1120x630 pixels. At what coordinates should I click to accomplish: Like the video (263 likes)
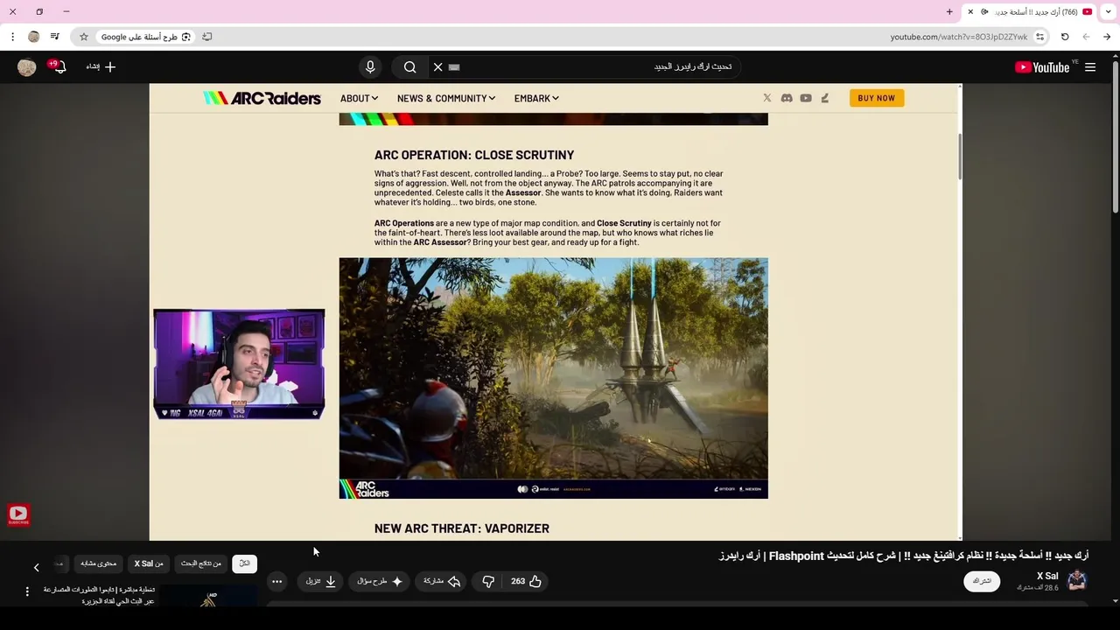click(526, 581)
